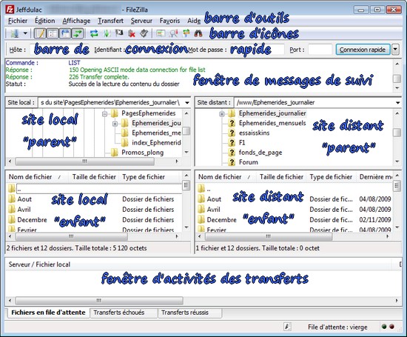This screenshot has height=337, width=407.
Task: Open the Transfert menu
Action: pos(110,21)
